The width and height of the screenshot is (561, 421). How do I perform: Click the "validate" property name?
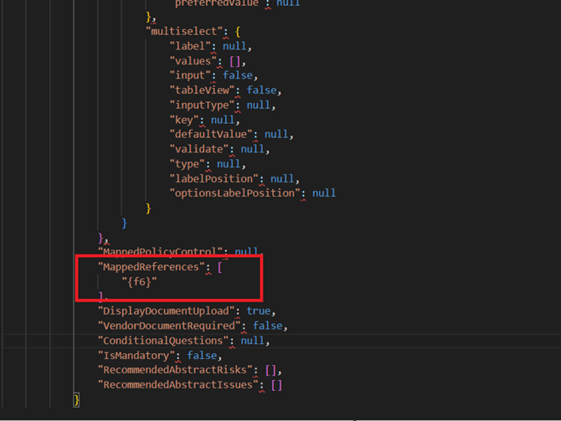tap(199, 149)
